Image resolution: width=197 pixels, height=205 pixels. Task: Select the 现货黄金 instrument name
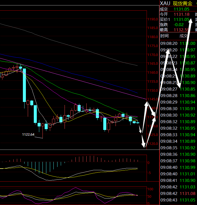click(x=183, y=4)
